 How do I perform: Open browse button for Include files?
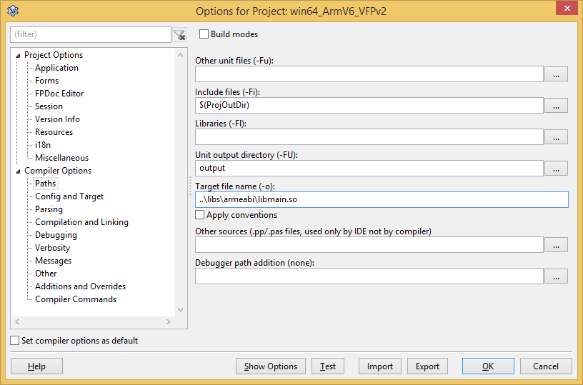[556, 105]
